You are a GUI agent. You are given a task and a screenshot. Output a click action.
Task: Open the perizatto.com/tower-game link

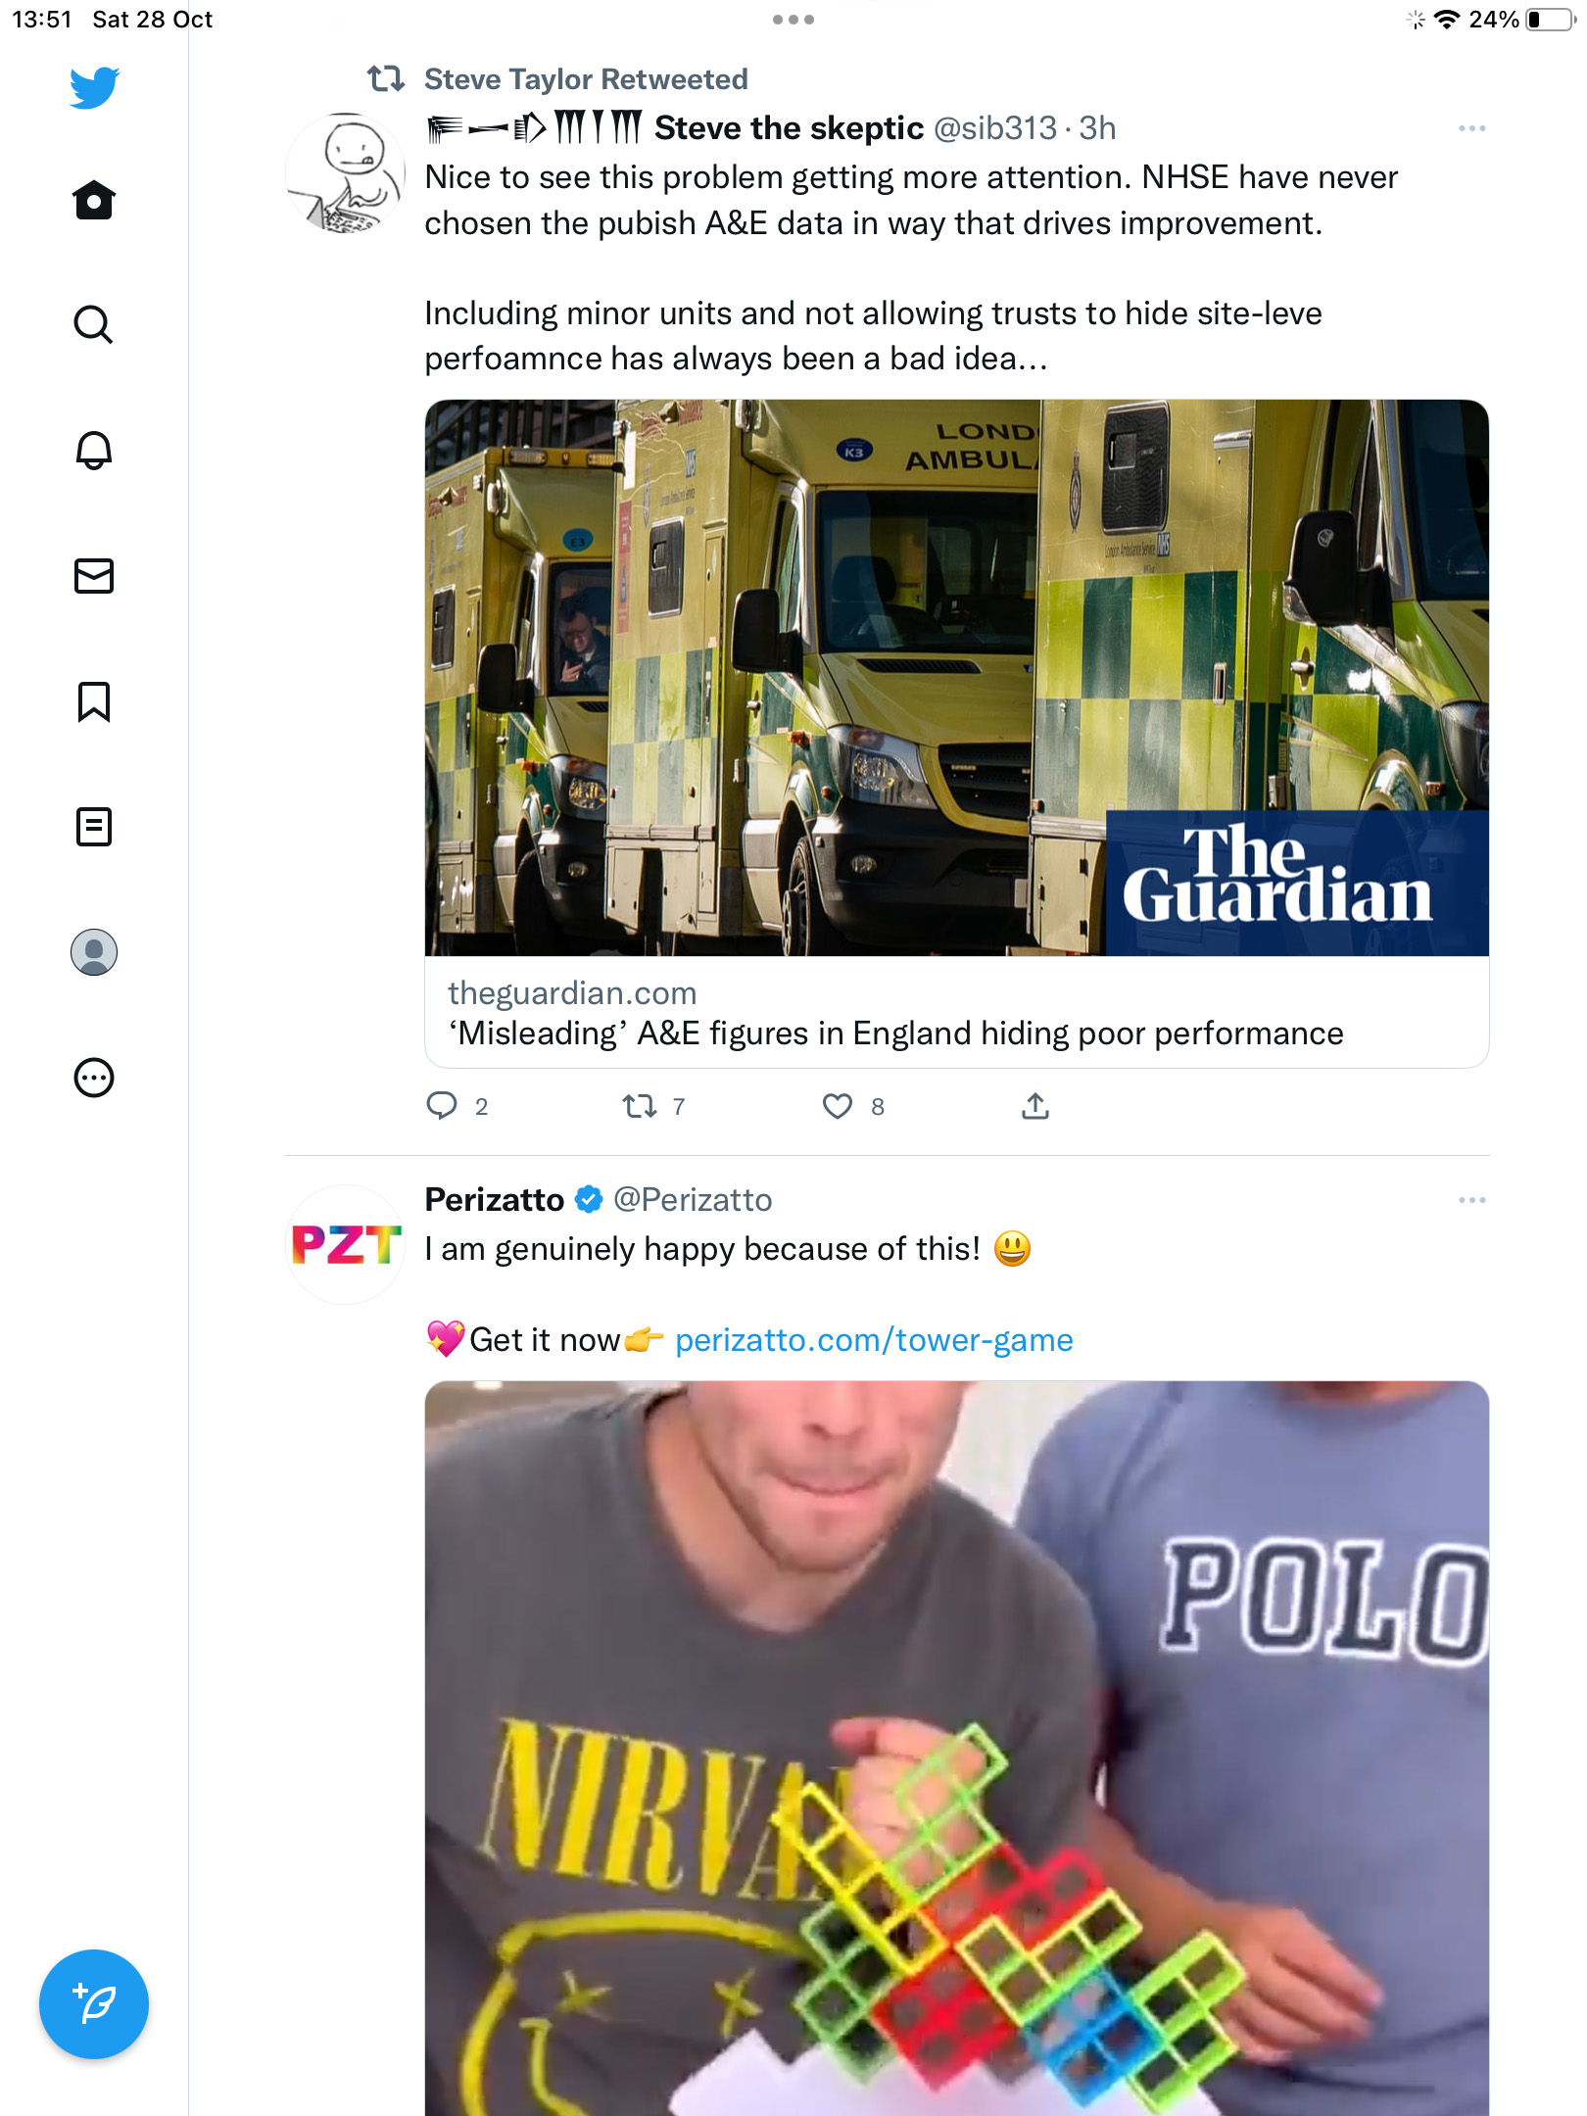click(x=874, y=1340)
